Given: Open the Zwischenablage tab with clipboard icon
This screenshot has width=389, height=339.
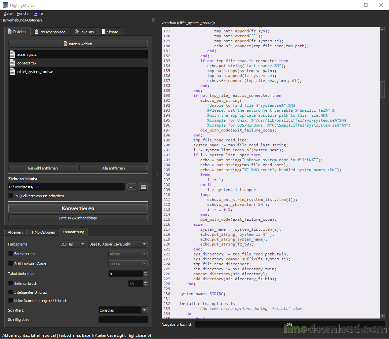Looking at the screenshot, I should pos(50,32).
